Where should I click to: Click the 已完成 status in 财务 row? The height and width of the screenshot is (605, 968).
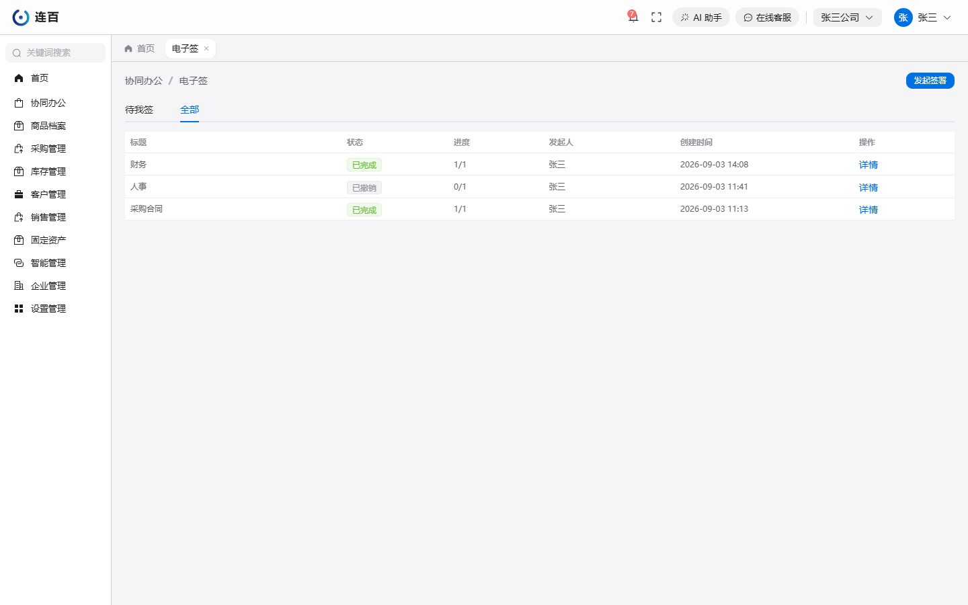(x=364, y=165)
